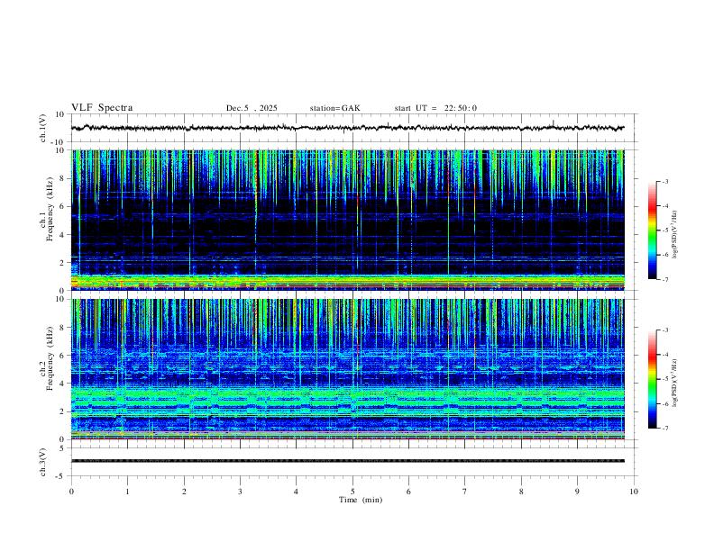Click the "Time (min)" axis label

[x=361, y=500]
